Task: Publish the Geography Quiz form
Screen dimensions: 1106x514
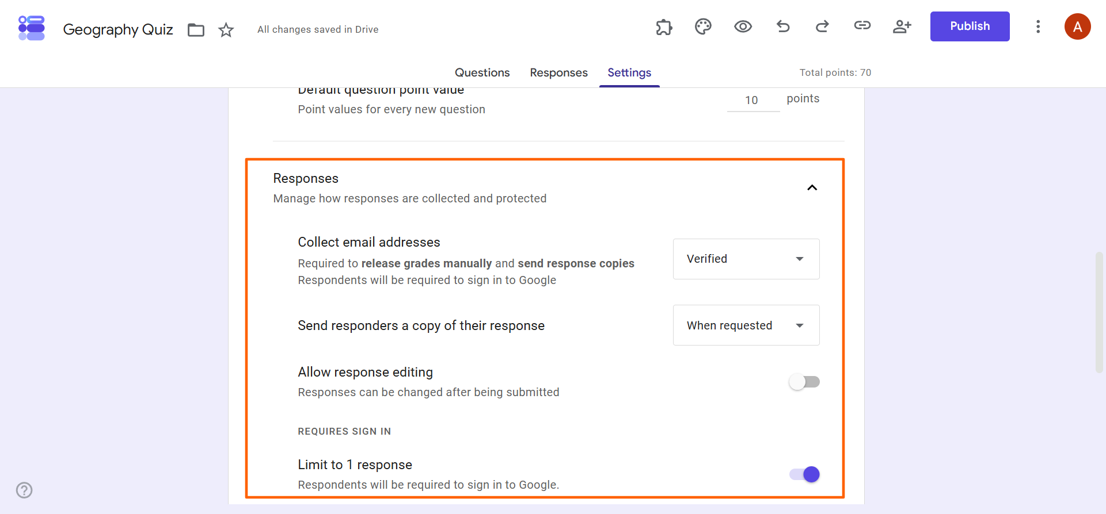Action: (x=970, y=26)
